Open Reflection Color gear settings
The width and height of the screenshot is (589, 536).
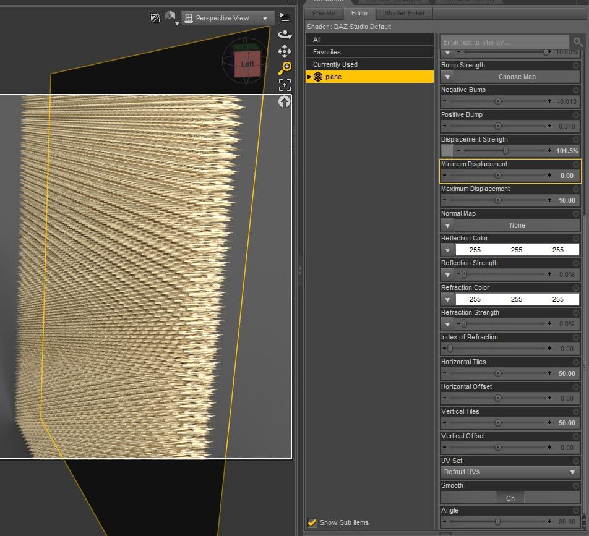(575, 239)
